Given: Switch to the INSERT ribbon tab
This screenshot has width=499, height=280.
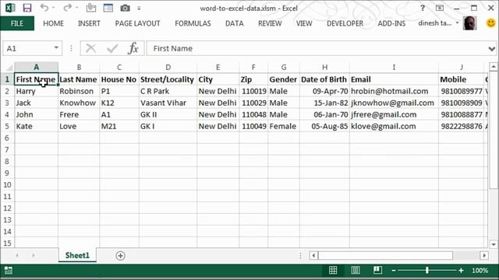Looking at the screenshot, I should (89, 23).
